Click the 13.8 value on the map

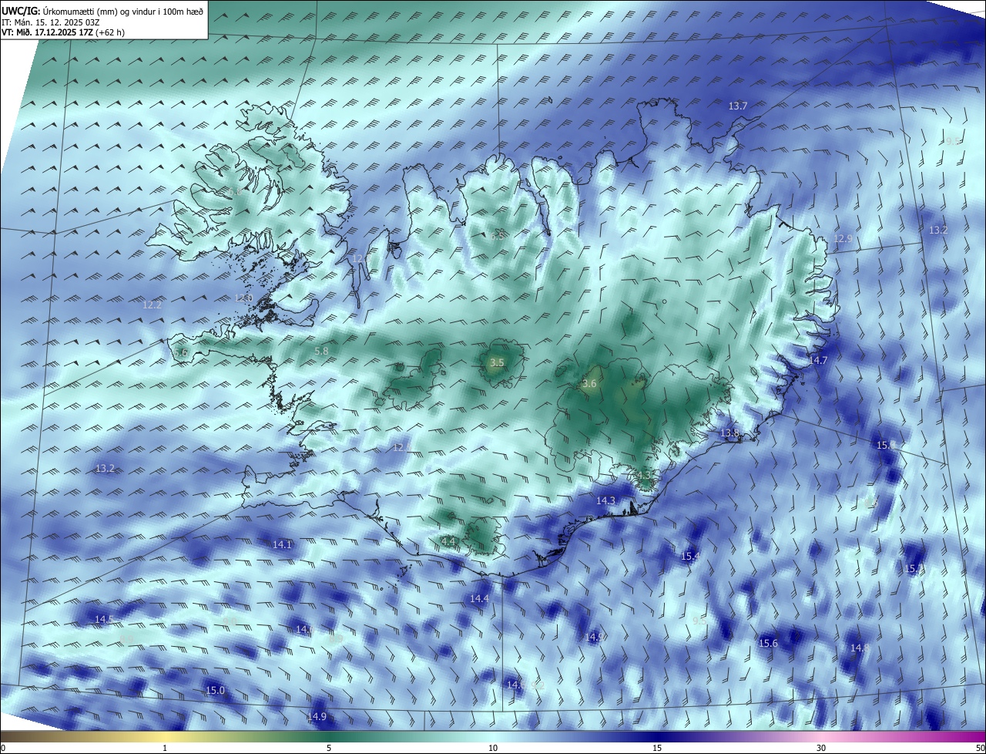(x=729, y=434)
